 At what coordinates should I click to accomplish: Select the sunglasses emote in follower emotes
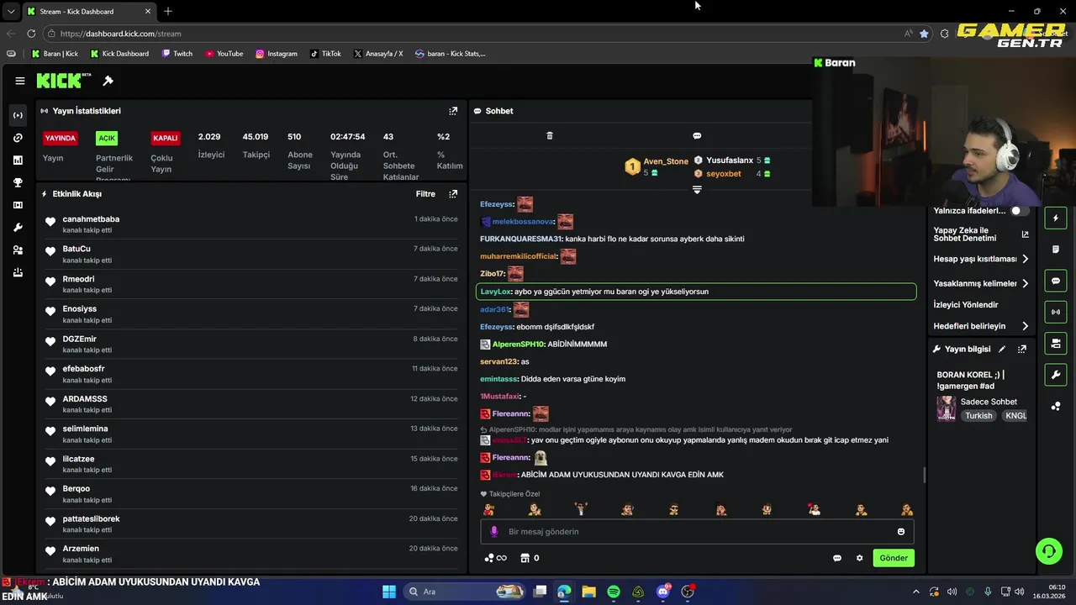click(x=674, y=509)
